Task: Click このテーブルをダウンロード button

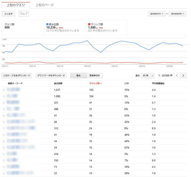Action: [17, 76]
